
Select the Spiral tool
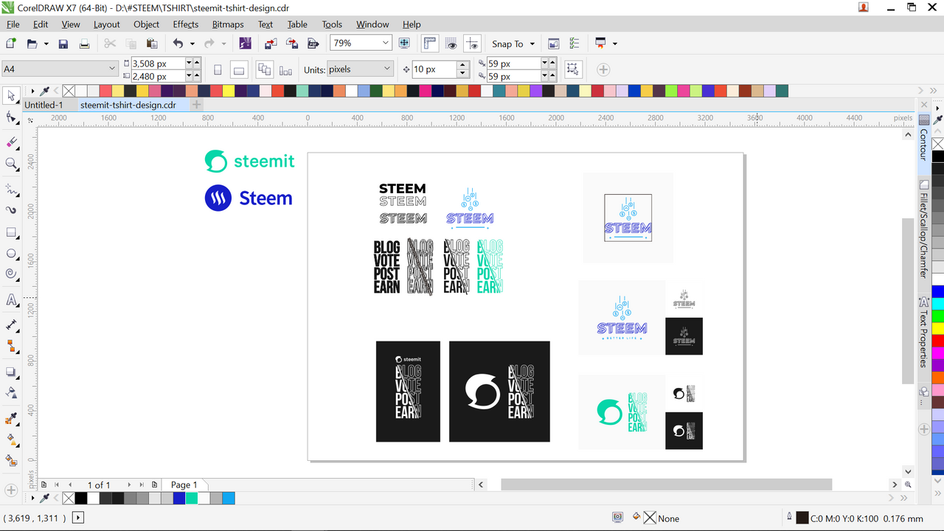11,274
